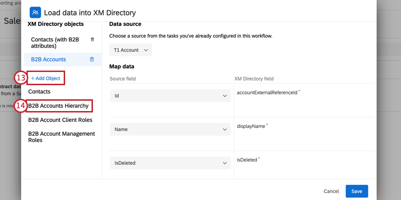Open the Name source field dropdown
Image resolution: width=401 pixels, height=200 pixels.
[x=170, y=129]
